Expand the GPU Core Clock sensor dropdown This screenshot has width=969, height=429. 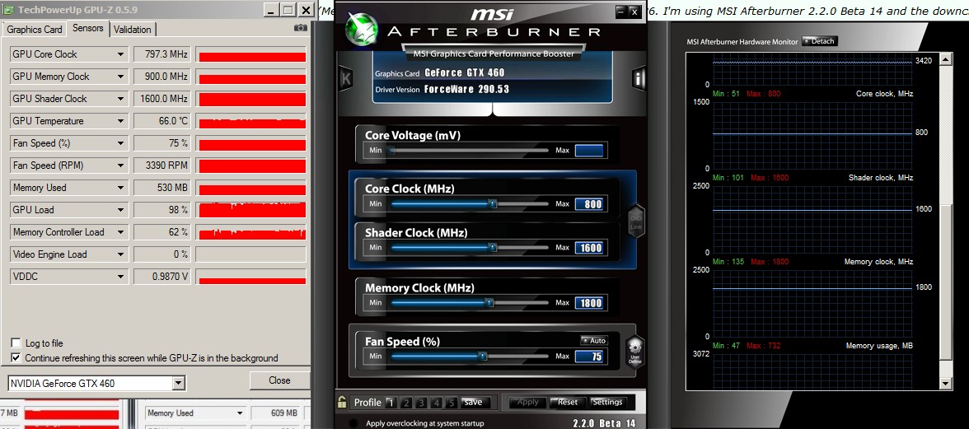tap(121, 54)
